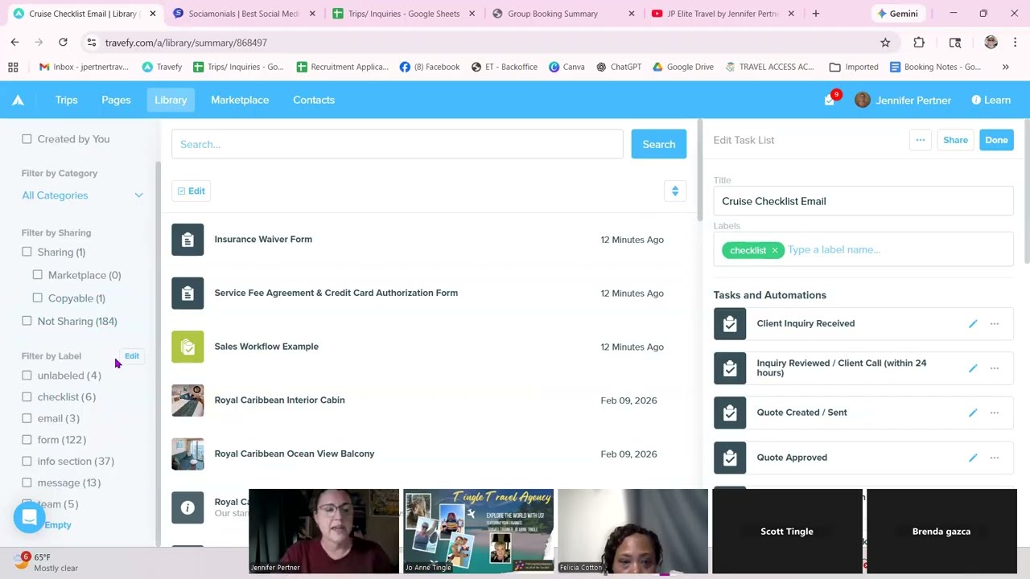The width and height of the screenshot is (1030, 579).
Task: Click the Travefy logo icon
Action: [18, 100]
